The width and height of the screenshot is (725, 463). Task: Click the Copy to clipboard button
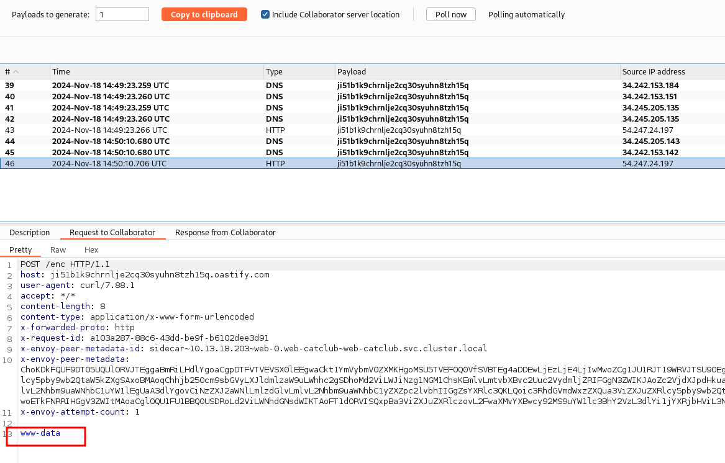pyautogui.click(x=204, y=14)
